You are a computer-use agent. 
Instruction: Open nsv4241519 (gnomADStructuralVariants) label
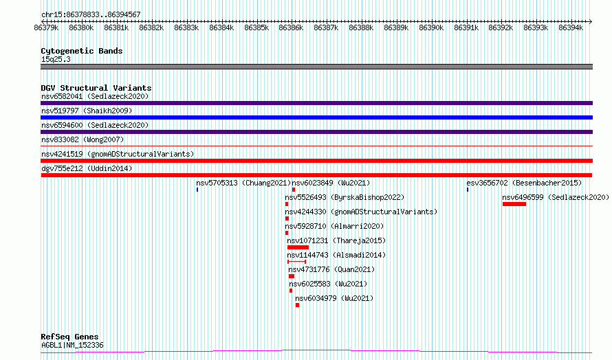pos(118,154)
